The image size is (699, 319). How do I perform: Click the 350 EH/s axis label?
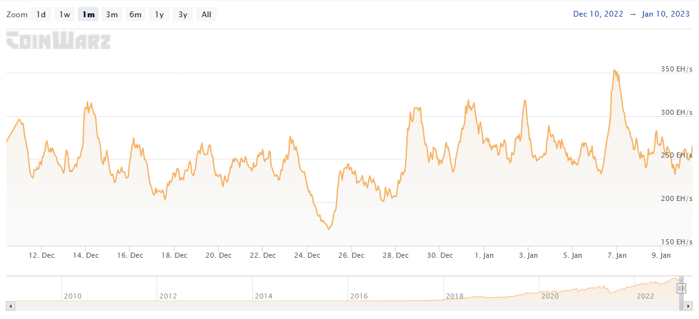point(677,69)
